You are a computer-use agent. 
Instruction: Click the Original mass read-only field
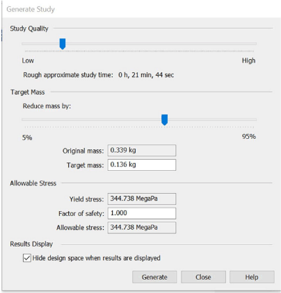[x=142, y=151]
